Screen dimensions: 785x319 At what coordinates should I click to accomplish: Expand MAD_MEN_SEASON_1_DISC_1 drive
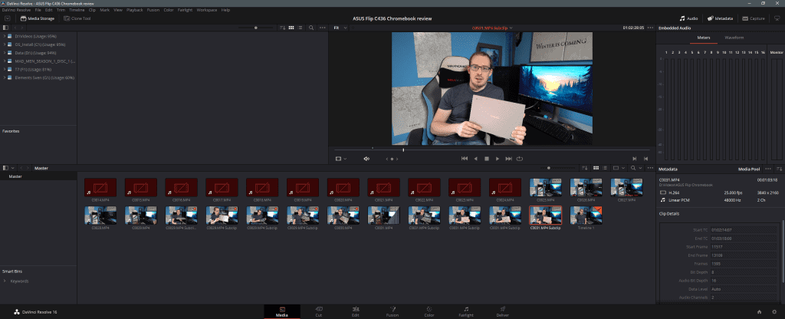[5, 61]
